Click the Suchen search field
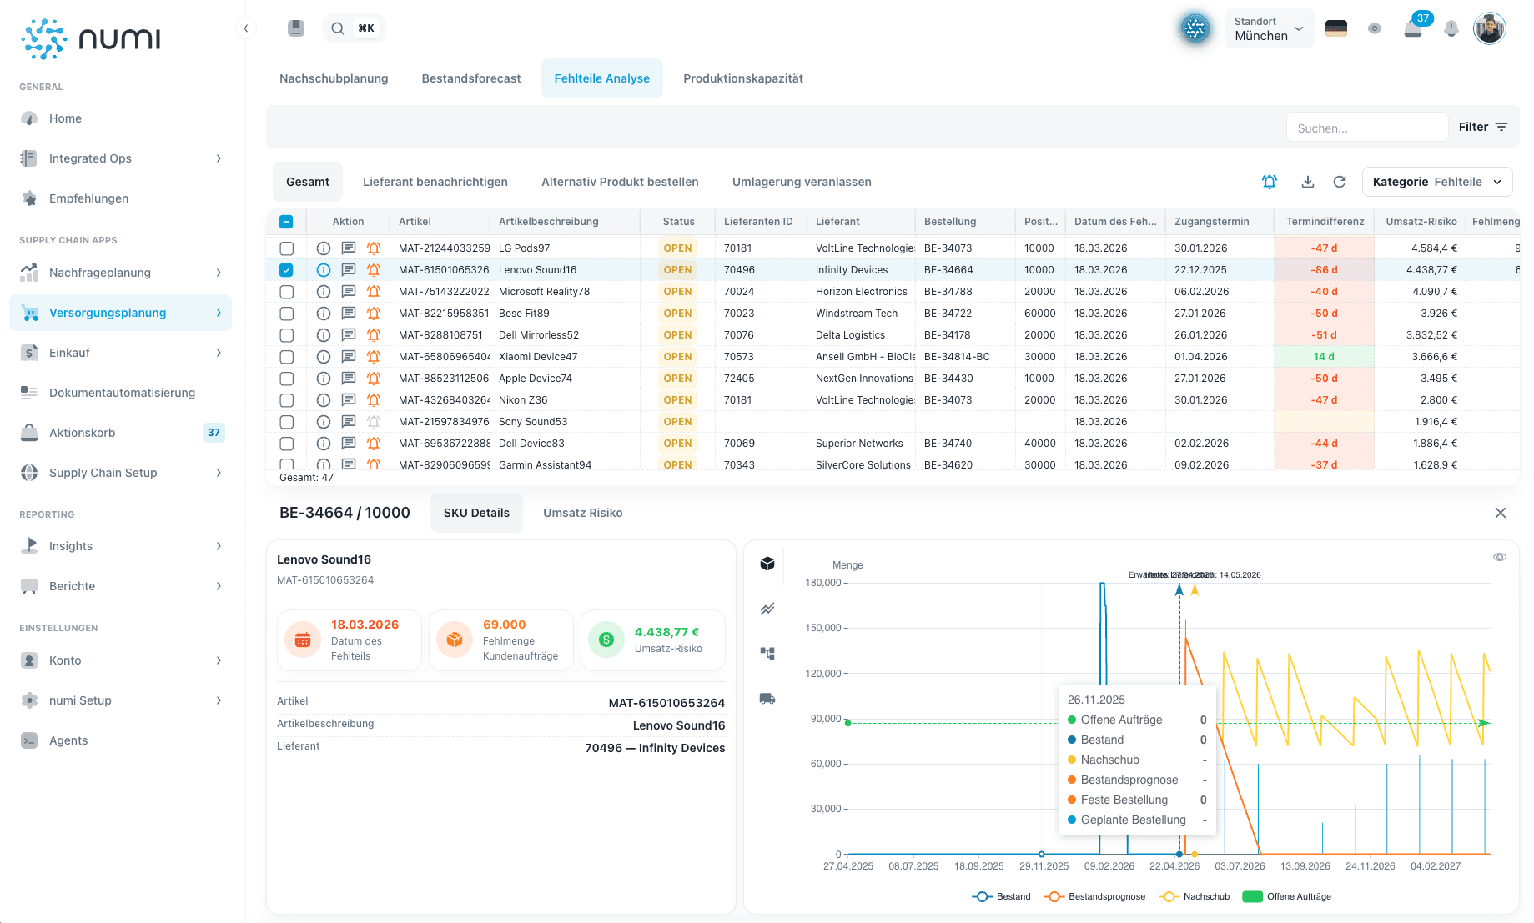Image resolution: width=1534 pixels, height=923 pixels. 1367,128
